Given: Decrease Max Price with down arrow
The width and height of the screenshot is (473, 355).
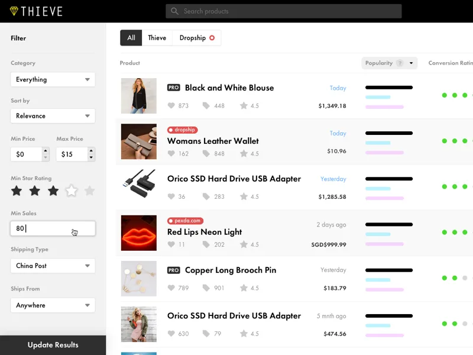Looking at the screenshot, I should click(x=91, y=157).
